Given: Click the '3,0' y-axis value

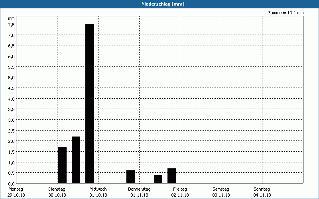Looking at the screenshot, I should (x=12, y=120).
